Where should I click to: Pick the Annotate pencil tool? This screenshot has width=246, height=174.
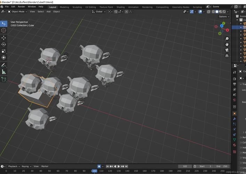[4, 65]
